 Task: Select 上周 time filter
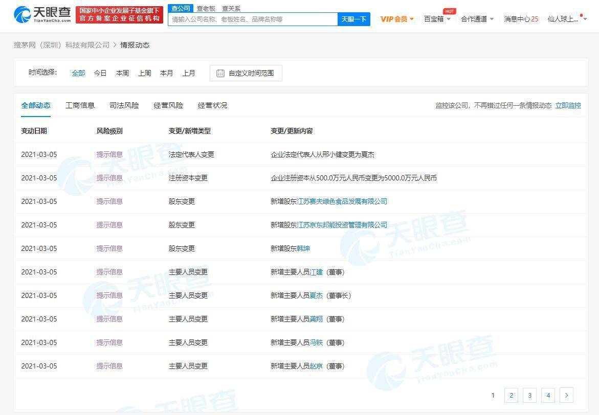click(x=144, y=73)
